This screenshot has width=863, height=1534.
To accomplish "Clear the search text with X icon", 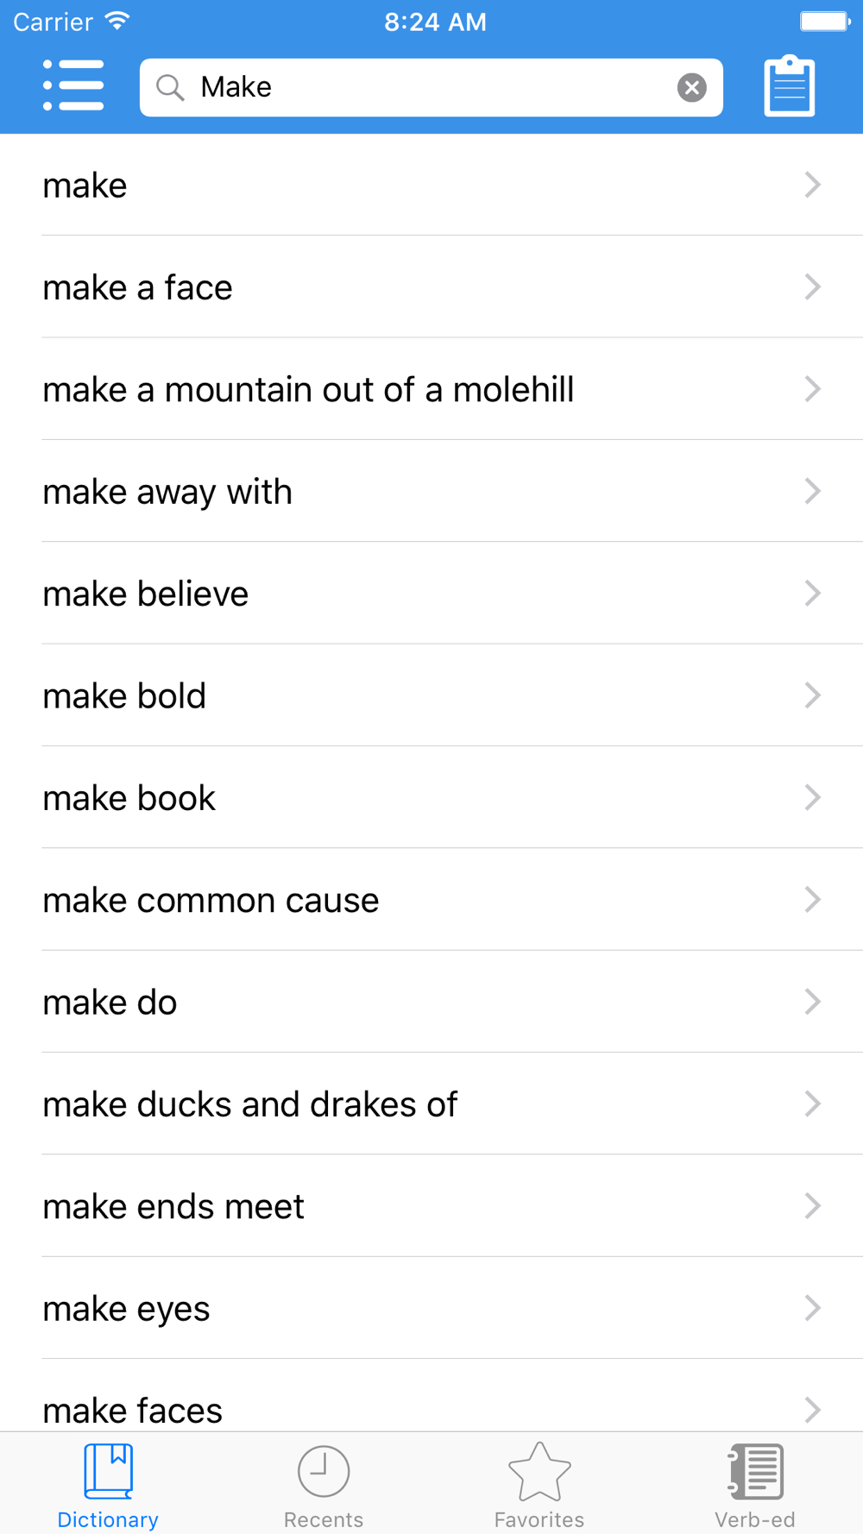I will [691, 87].
